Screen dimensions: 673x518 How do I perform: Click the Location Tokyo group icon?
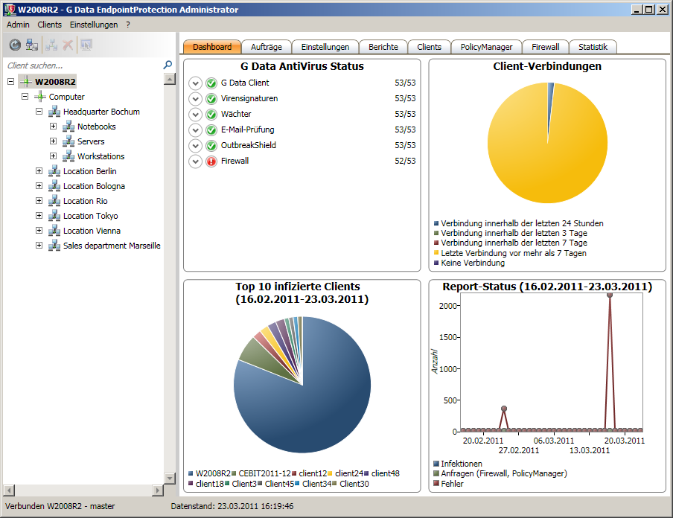point(54,216)
